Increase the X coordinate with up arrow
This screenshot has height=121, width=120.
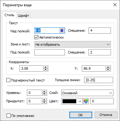tap(46, 67)
